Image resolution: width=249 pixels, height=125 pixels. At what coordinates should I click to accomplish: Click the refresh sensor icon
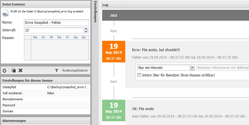[x=4, y=70]
